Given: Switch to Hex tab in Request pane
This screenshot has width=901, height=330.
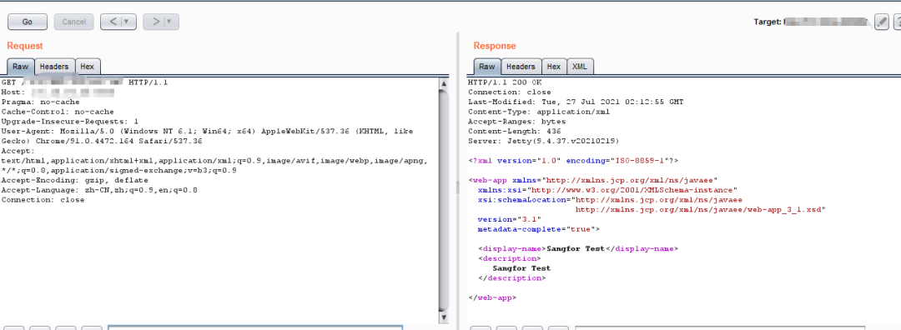Looking at the screenshot, I should click(88, 67).
